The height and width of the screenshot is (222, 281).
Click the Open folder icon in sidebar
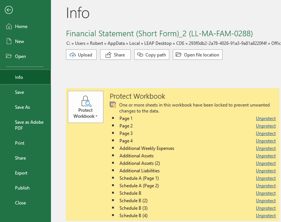point(9,56)
